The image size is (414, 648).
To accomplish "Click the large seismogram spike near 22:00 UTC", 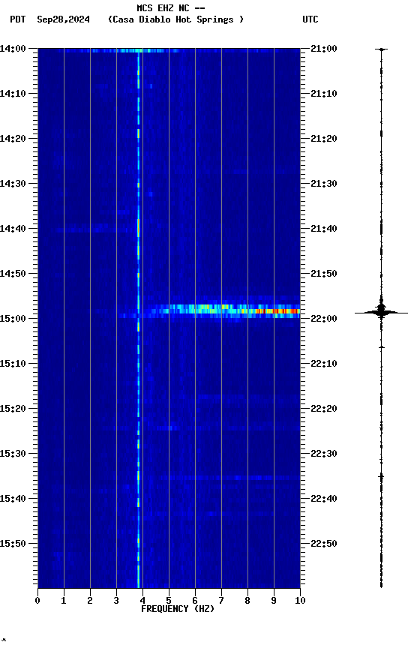I will (x=381, y=313).
